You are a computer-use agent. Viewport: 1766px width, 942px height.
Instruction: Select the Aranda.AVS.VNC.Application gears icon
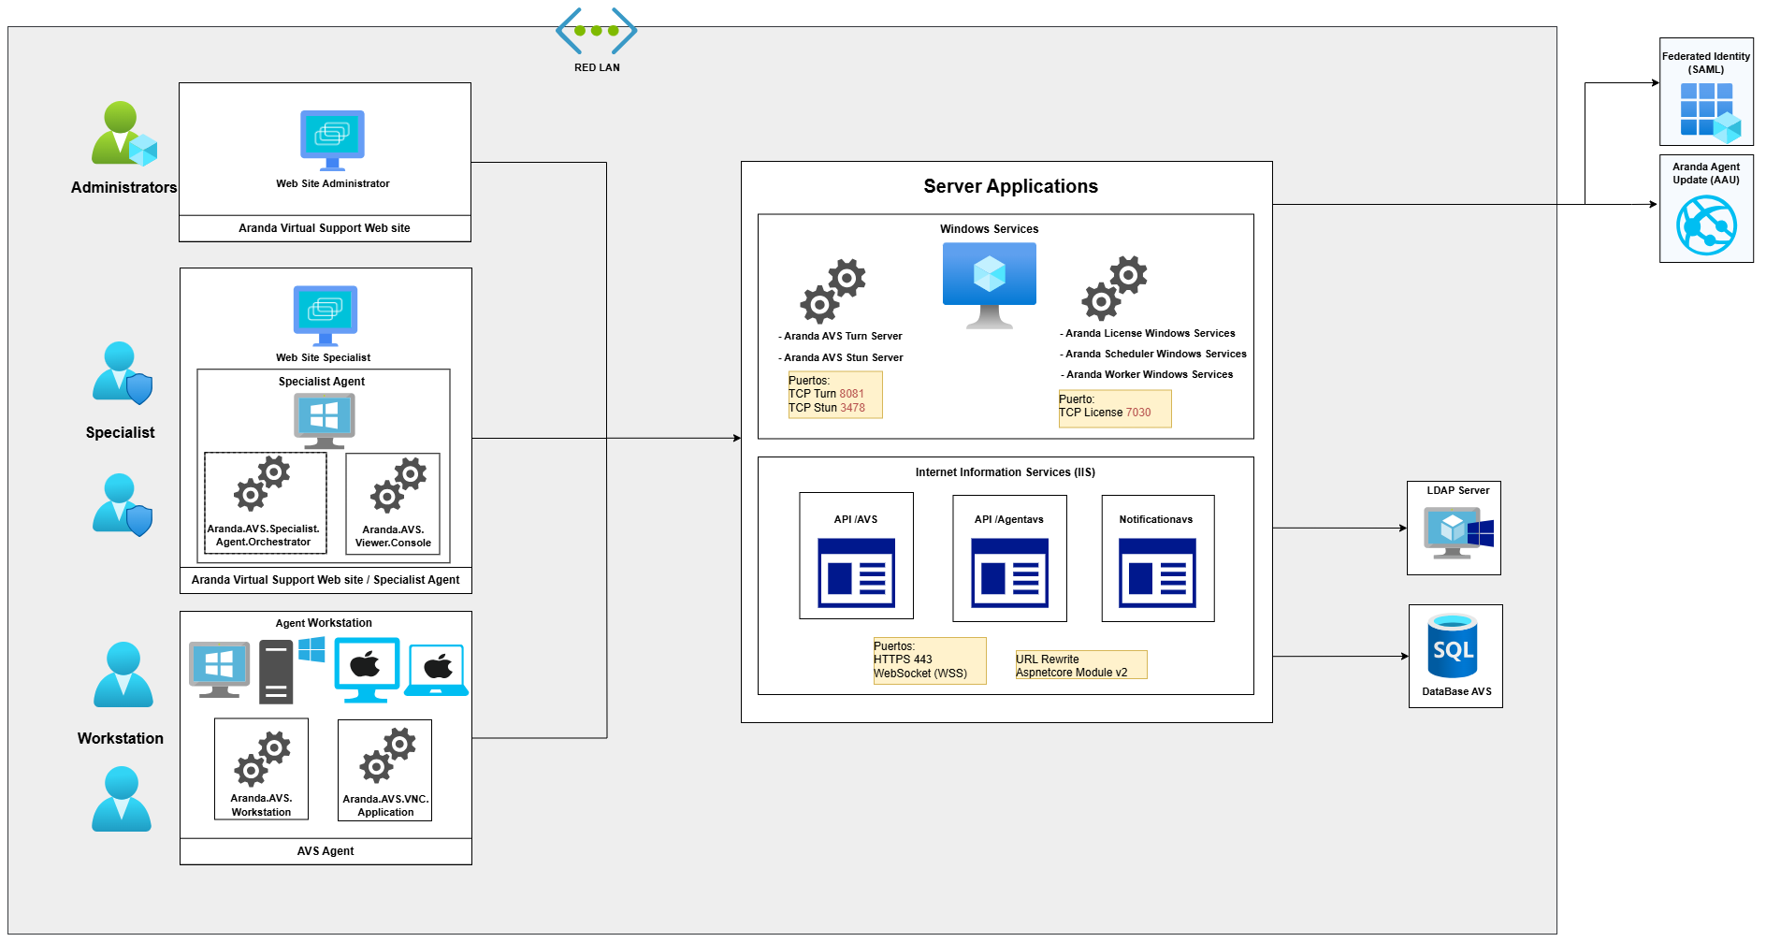coord(387,755)
